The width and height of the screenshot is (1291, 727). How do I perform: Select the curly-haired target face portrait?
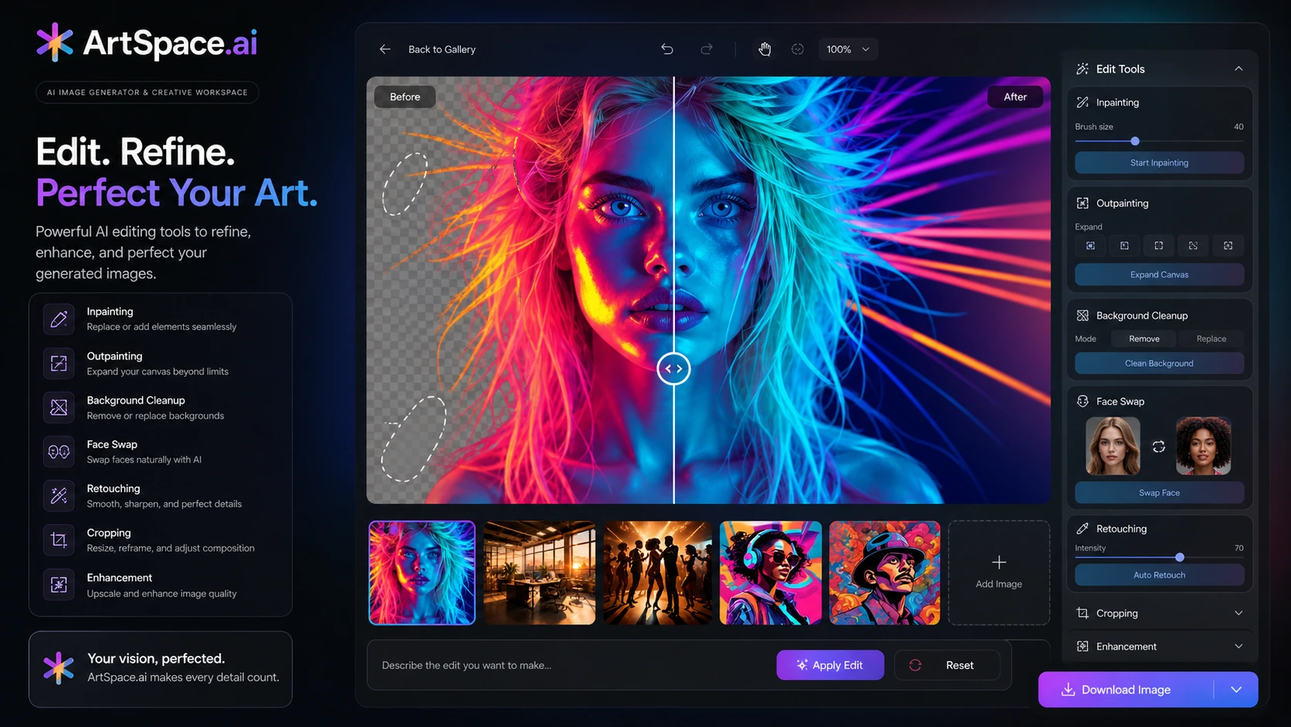pos(1203,446)
